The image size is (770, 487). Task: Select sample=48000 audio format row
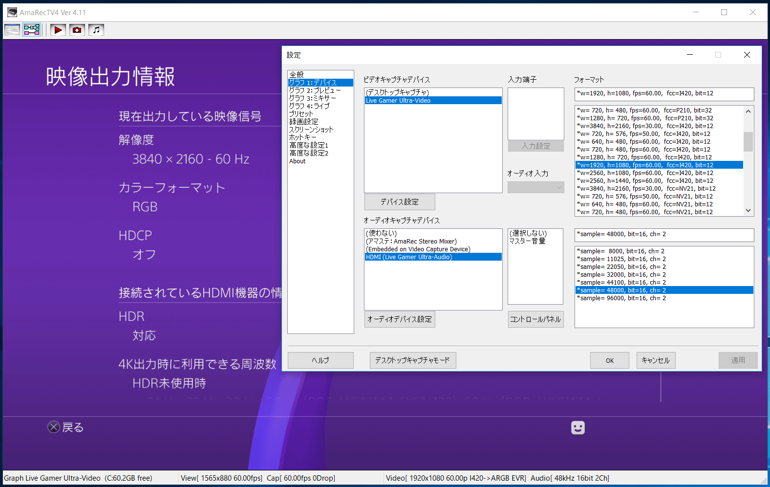pyautogui.click(x=664, y=290)
